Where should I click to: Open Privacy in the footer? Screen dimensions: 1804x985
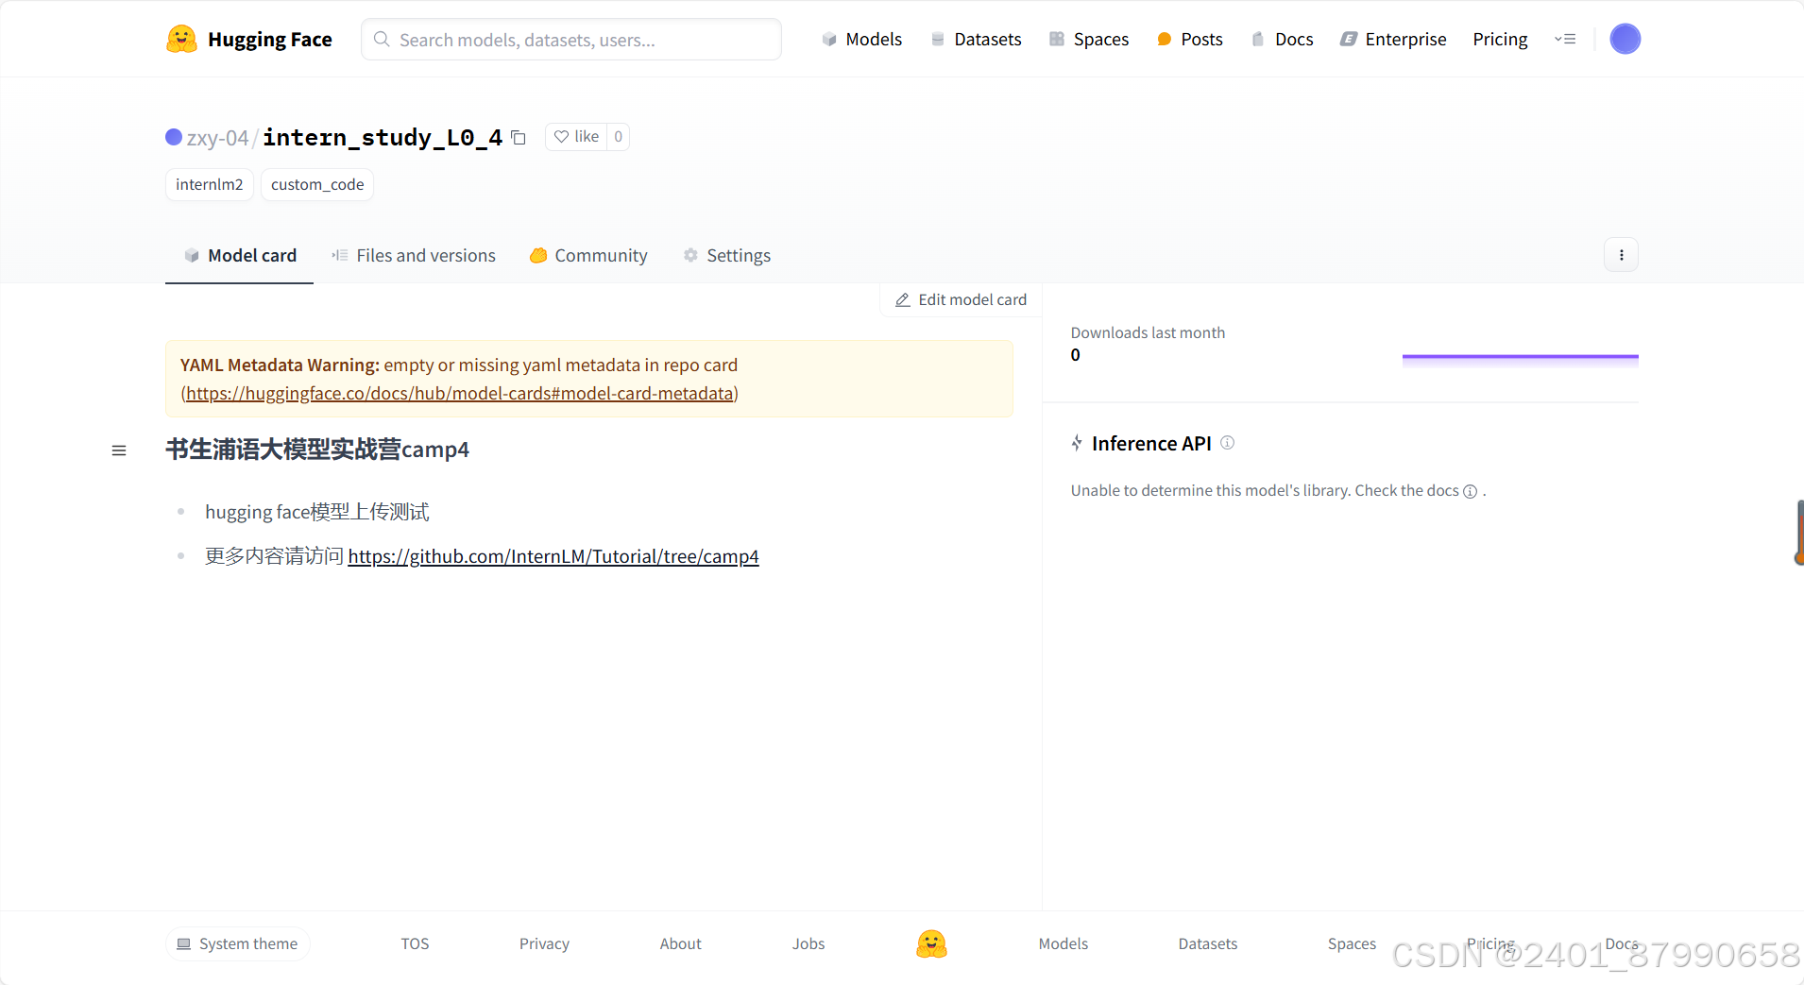(x=544, y=943)
